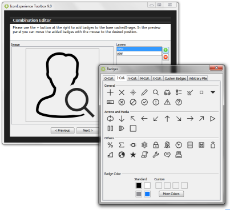
Task: Choose the step-forward media badge
Action: [x=122, y=128]
